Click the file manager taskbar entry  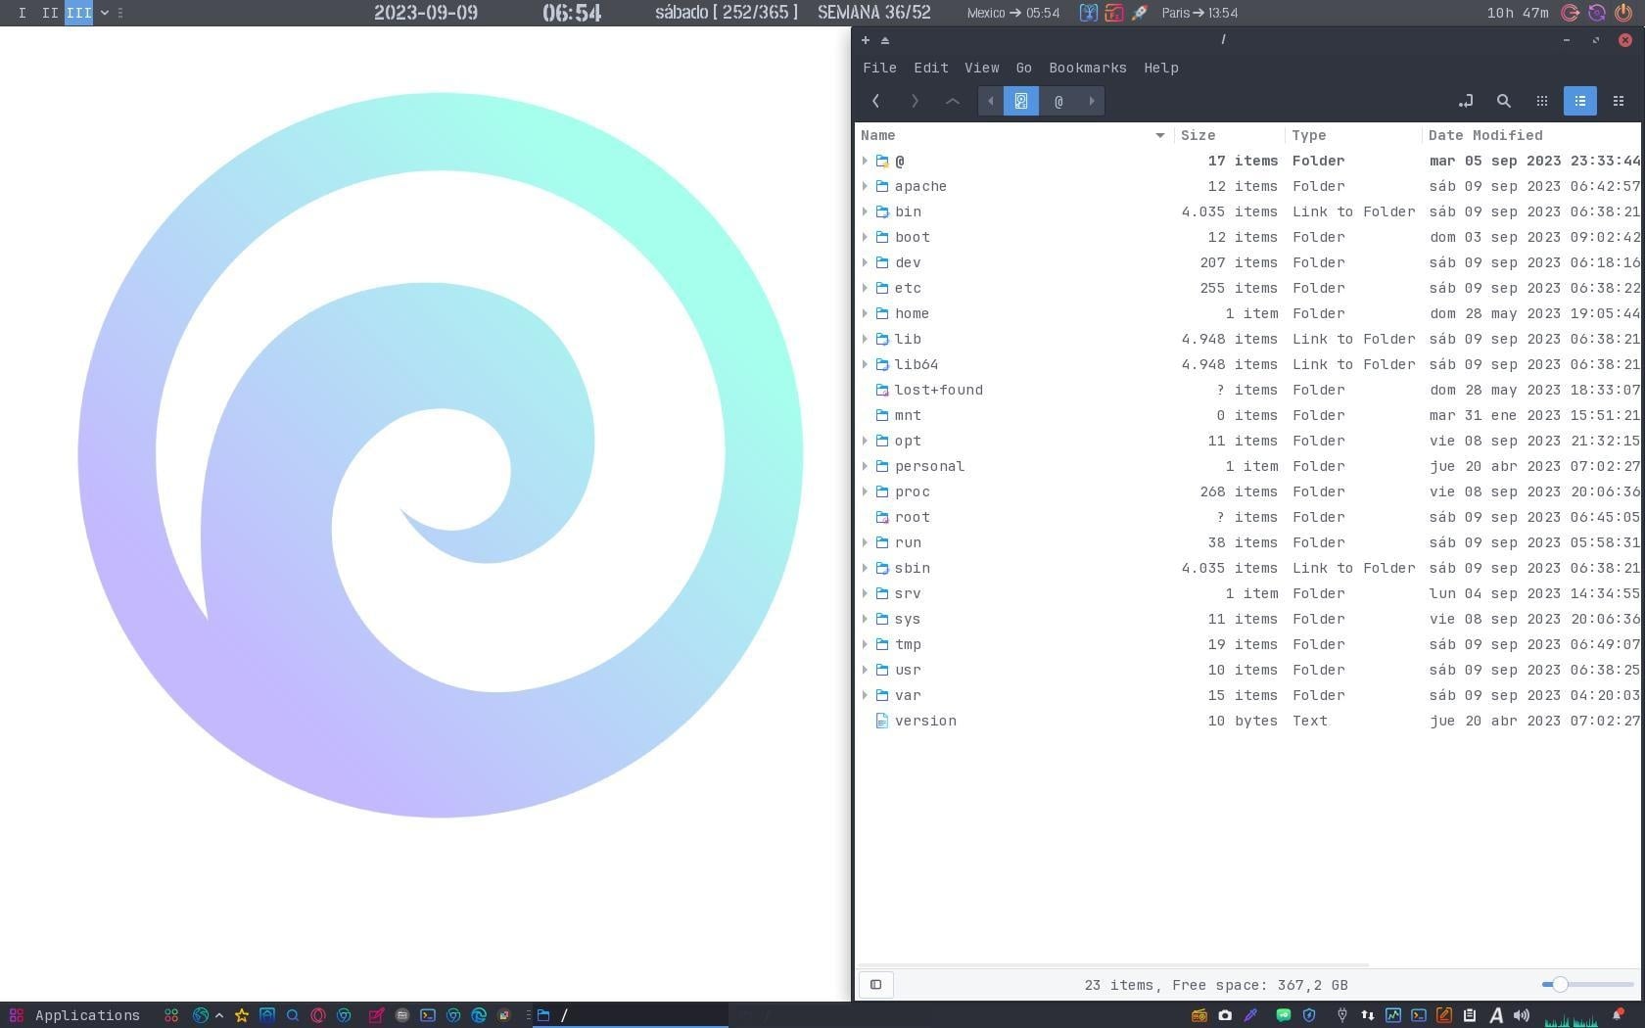[x=631, y=1015]
